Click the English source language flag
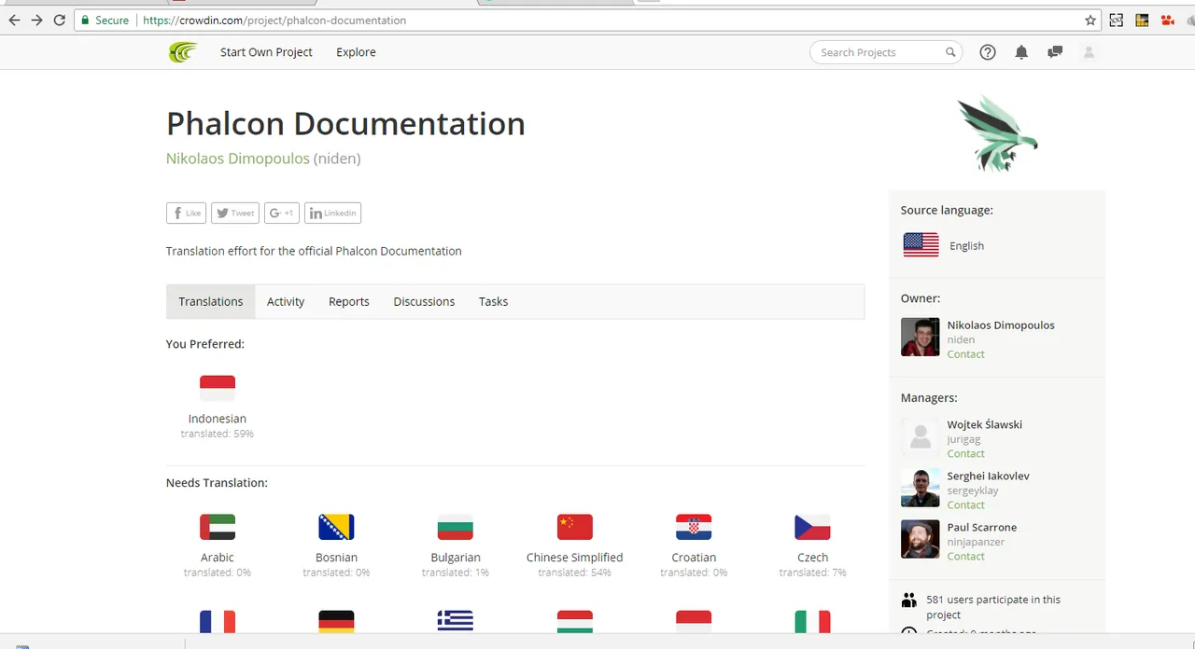The image size is (1195, 649). [921, 245]
